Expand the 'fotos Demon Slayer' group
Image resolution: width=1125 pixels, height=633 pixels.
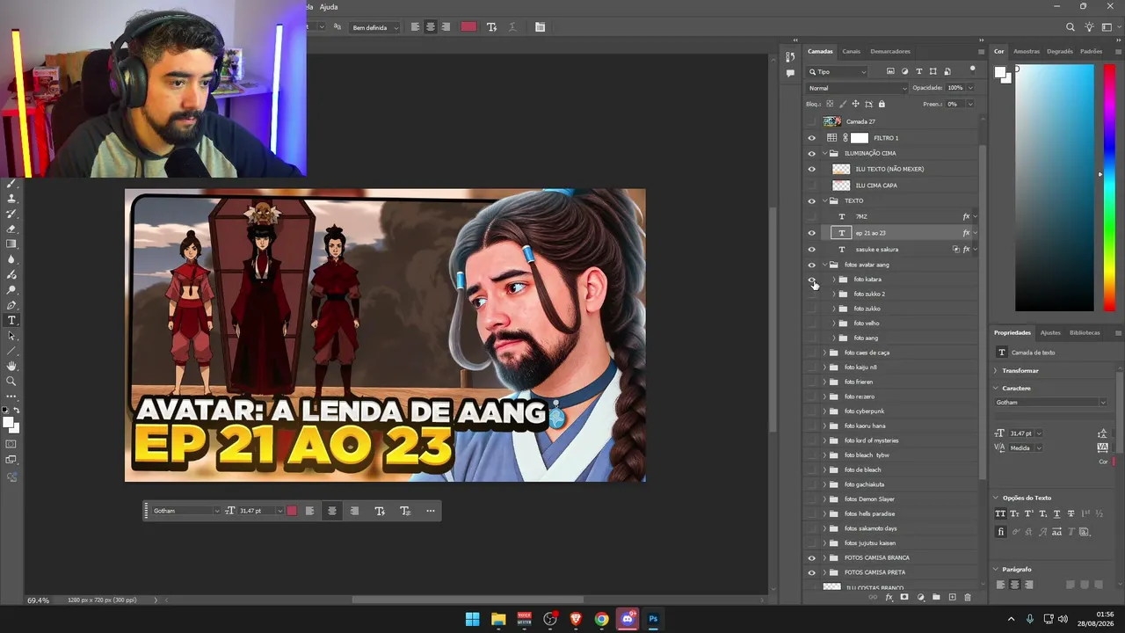(x=824, y=499)
